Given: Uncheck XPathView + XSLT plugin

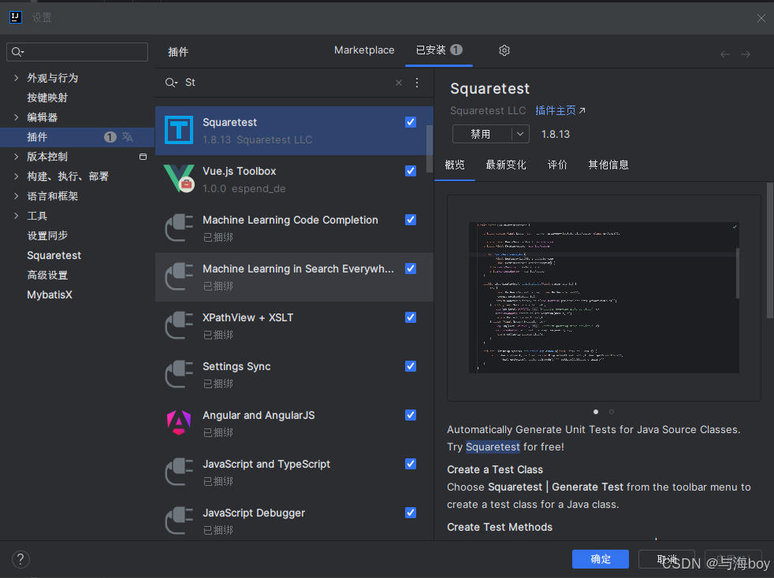Looking at the screenshot, I should pos(411,317).
